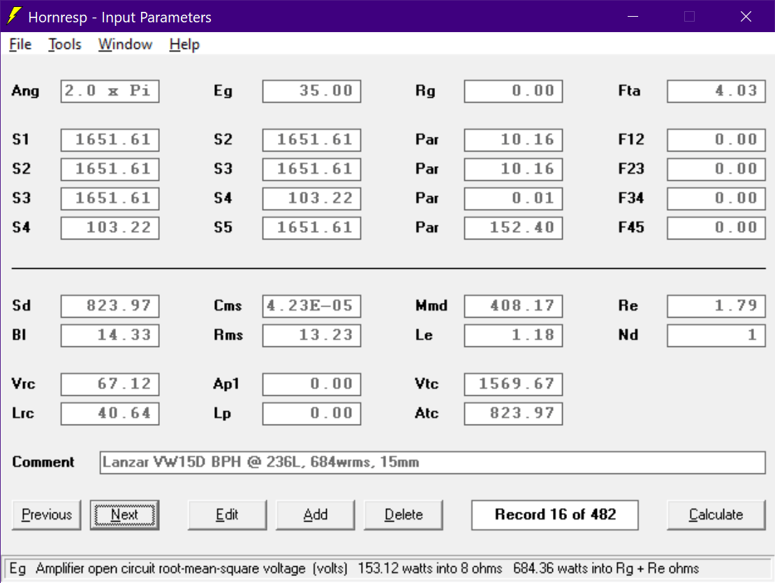
Task: Click the Hornresp lightning bolt title icon
Action: [15, 16]
